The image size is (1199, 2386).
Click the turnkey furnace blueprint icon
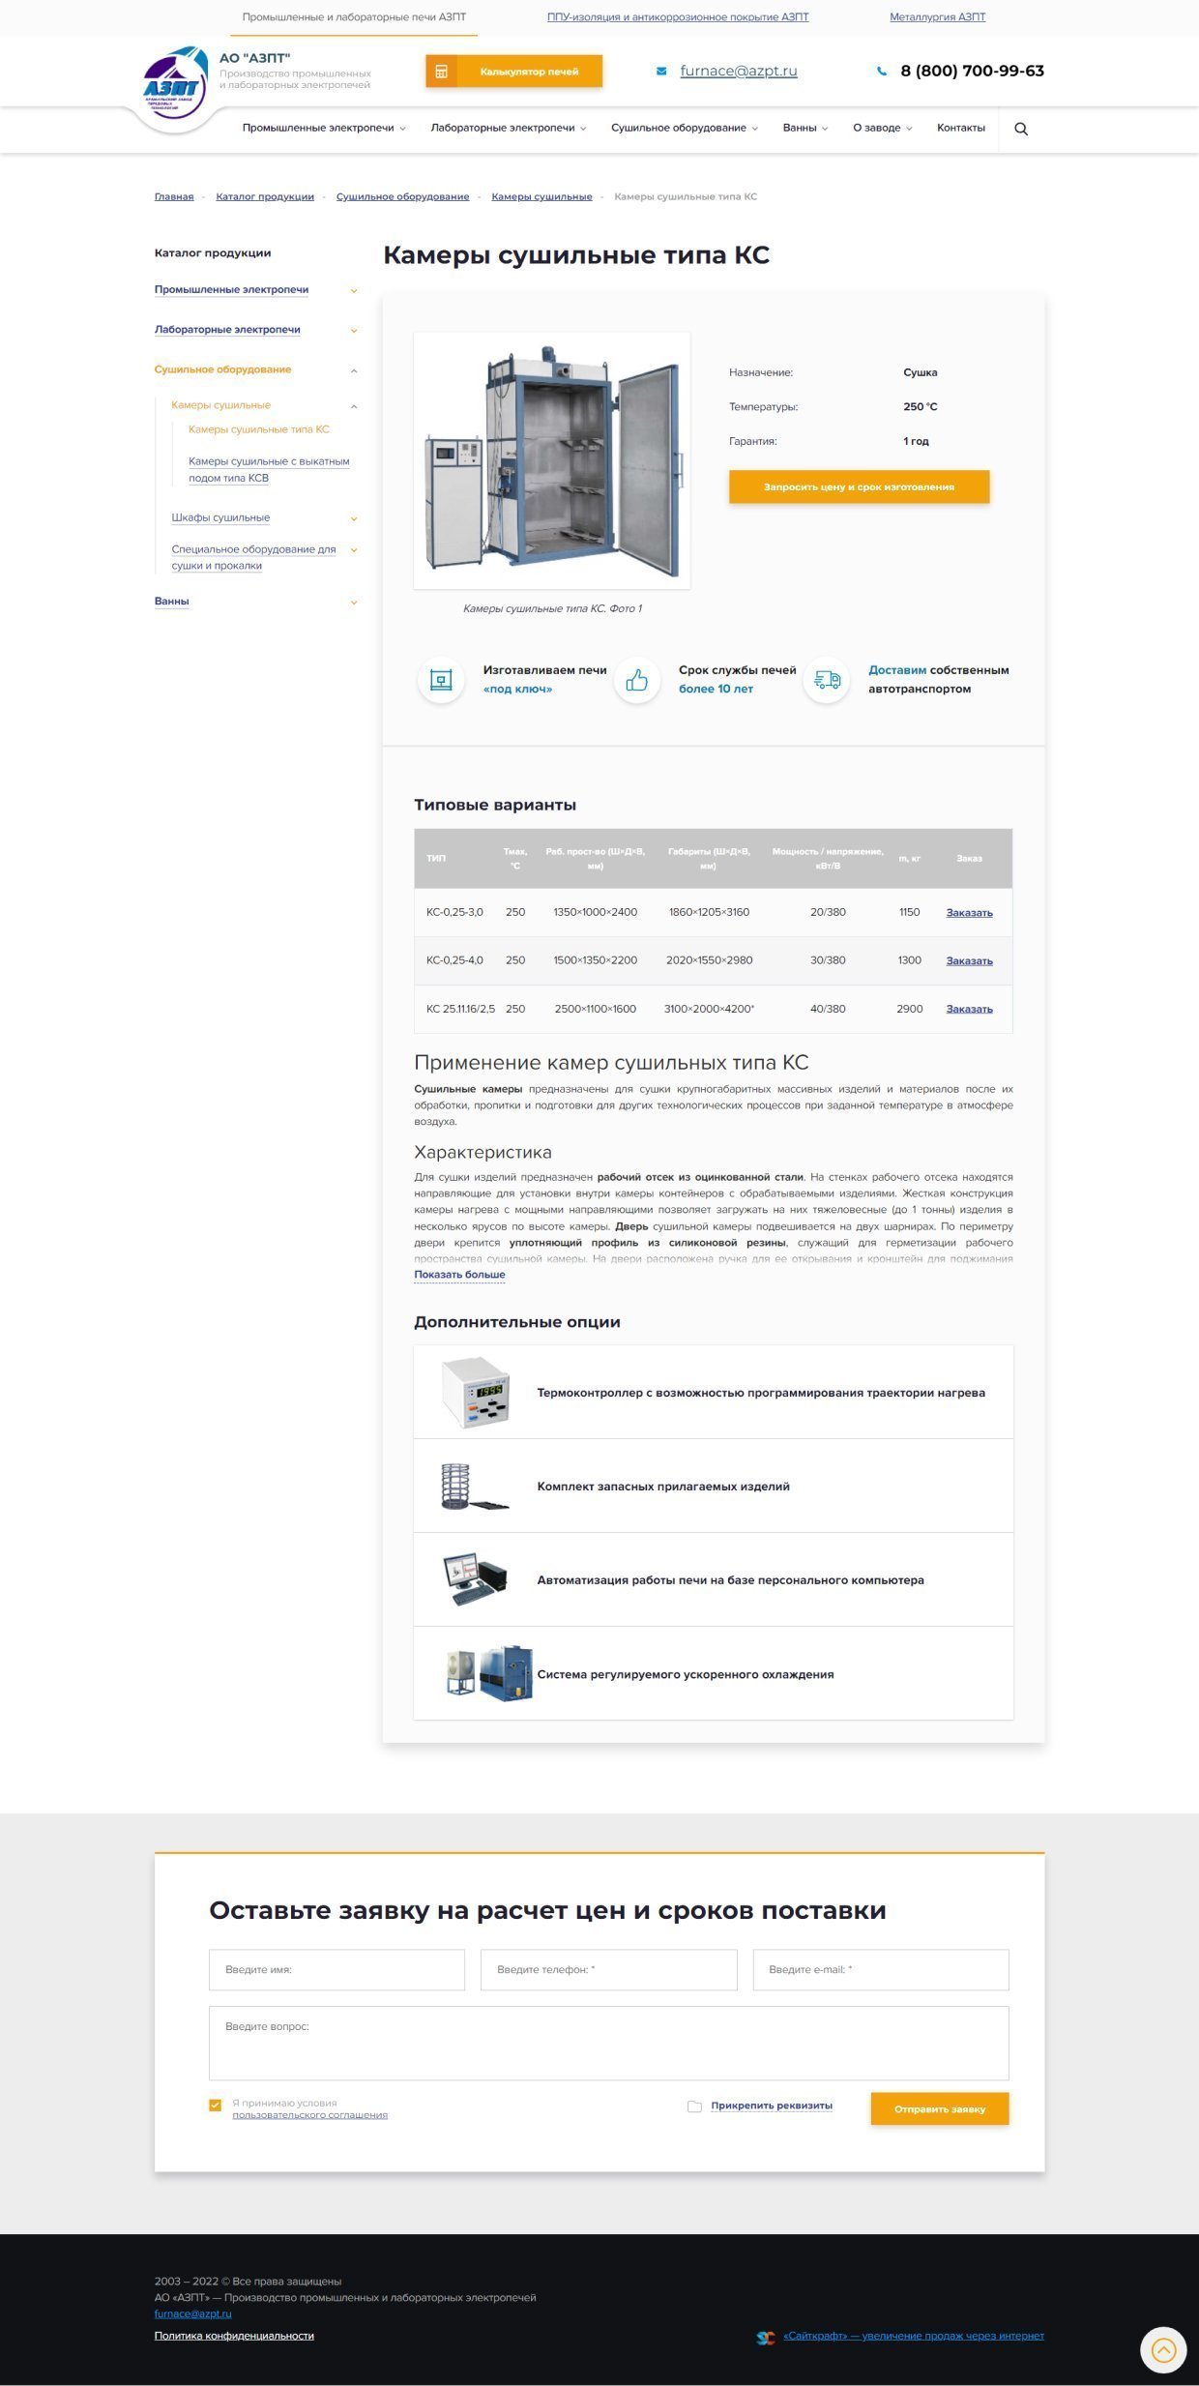click(441, 680)
